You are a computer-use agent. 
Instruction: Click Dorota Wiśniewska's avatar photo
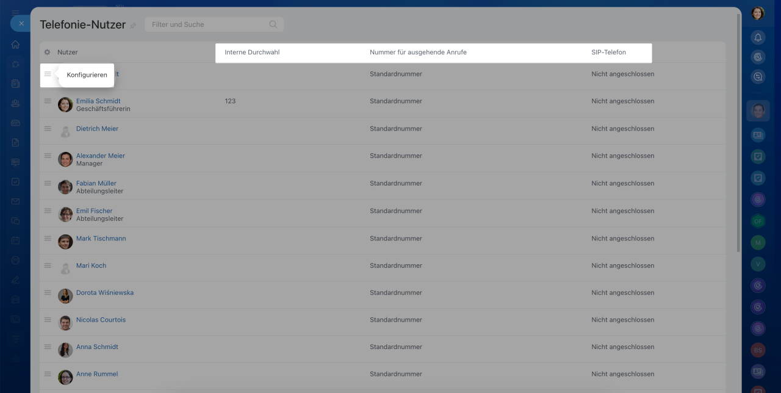[x=65, y=296]
